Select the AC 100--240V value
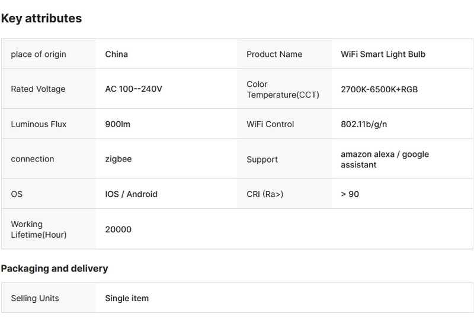The width and height of the screenshot is (474, 317). [x=133, y=89]
